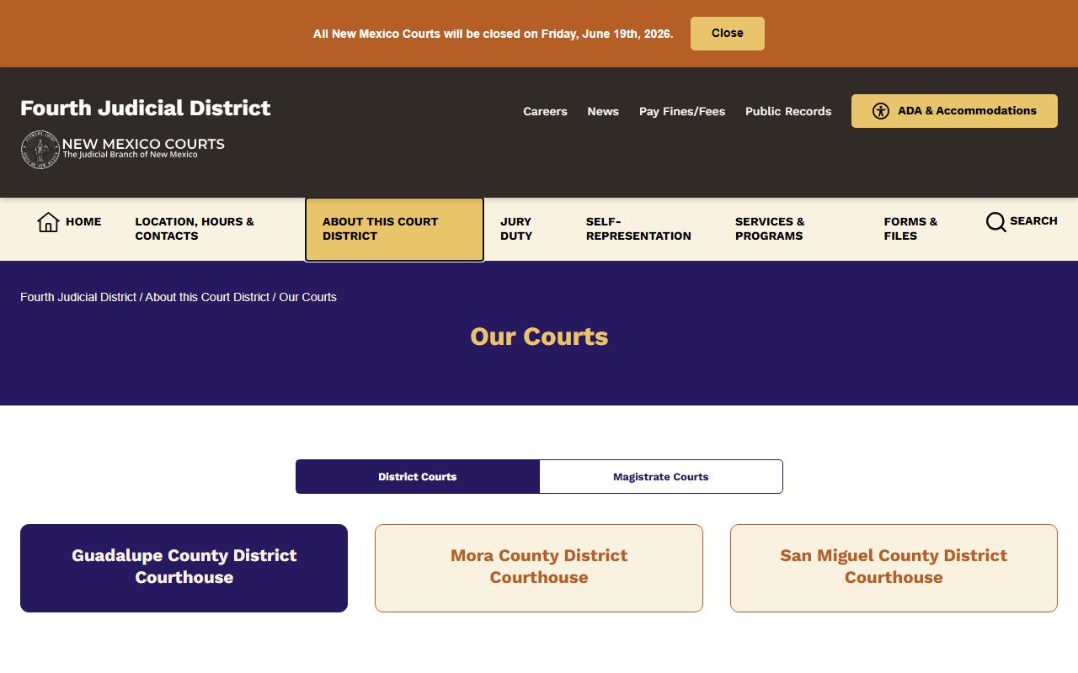
Task: Click the Our Courts page heading
Action: click(x=539, y=336)
